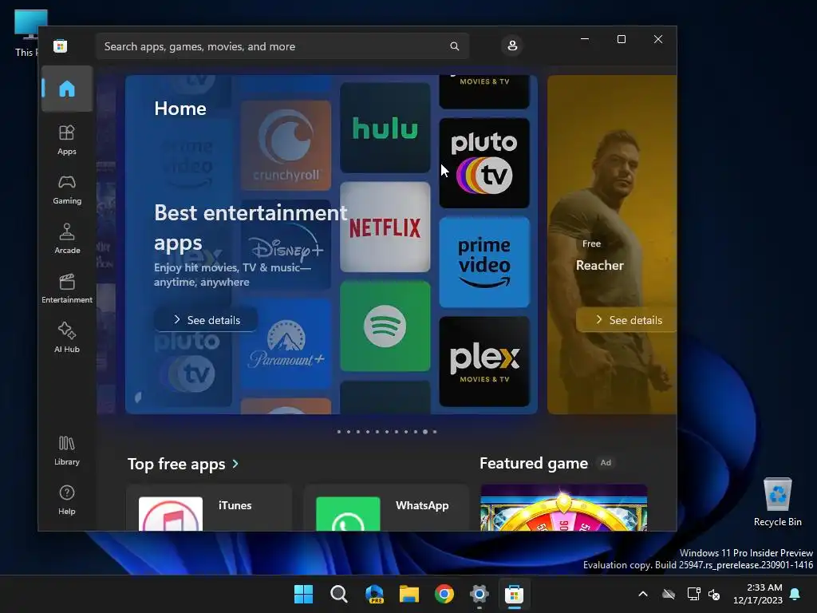
Task: Open the WhatsApp app card
Action: pyautogui.click(x=386, y=508)
